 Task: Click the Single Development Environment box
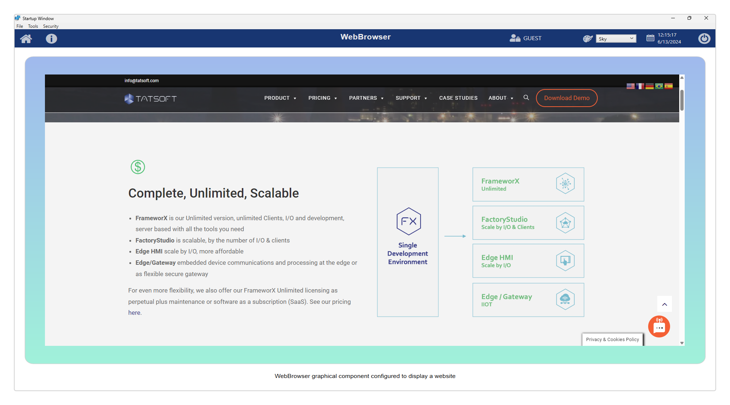tap(408, 242)
